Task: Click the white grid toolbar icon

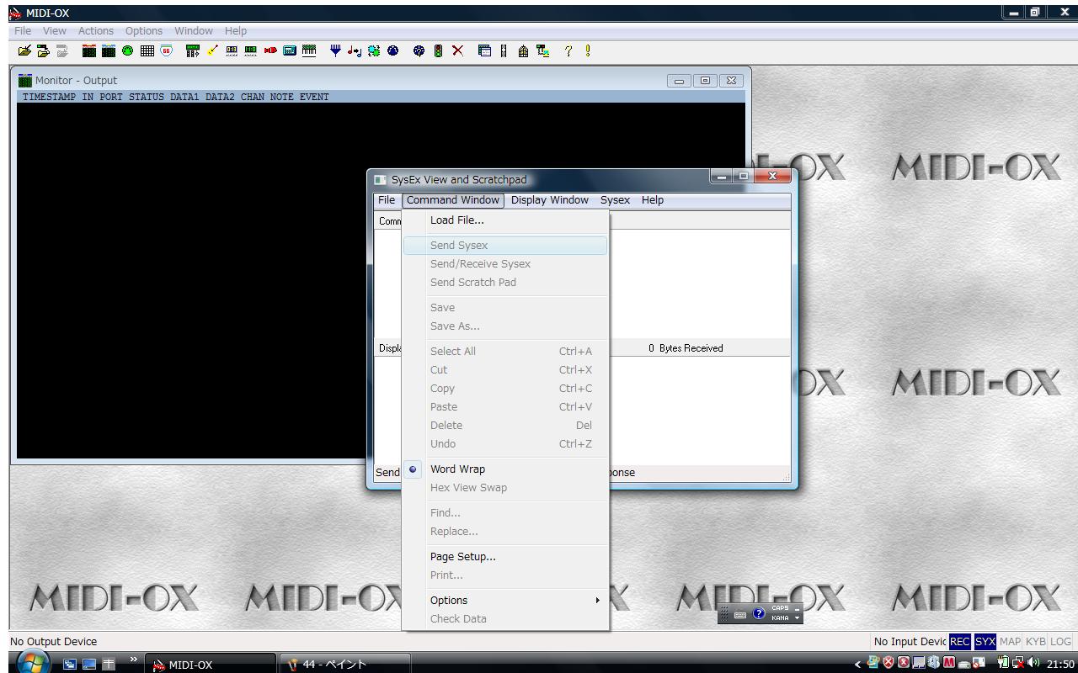Action: pyautogui.click(x=147, y=50)
